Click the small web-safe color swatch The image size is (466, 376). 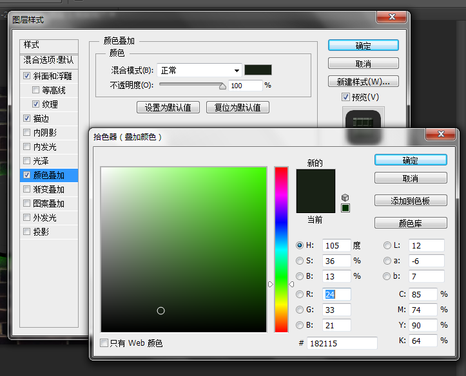[x=345, y=208]
